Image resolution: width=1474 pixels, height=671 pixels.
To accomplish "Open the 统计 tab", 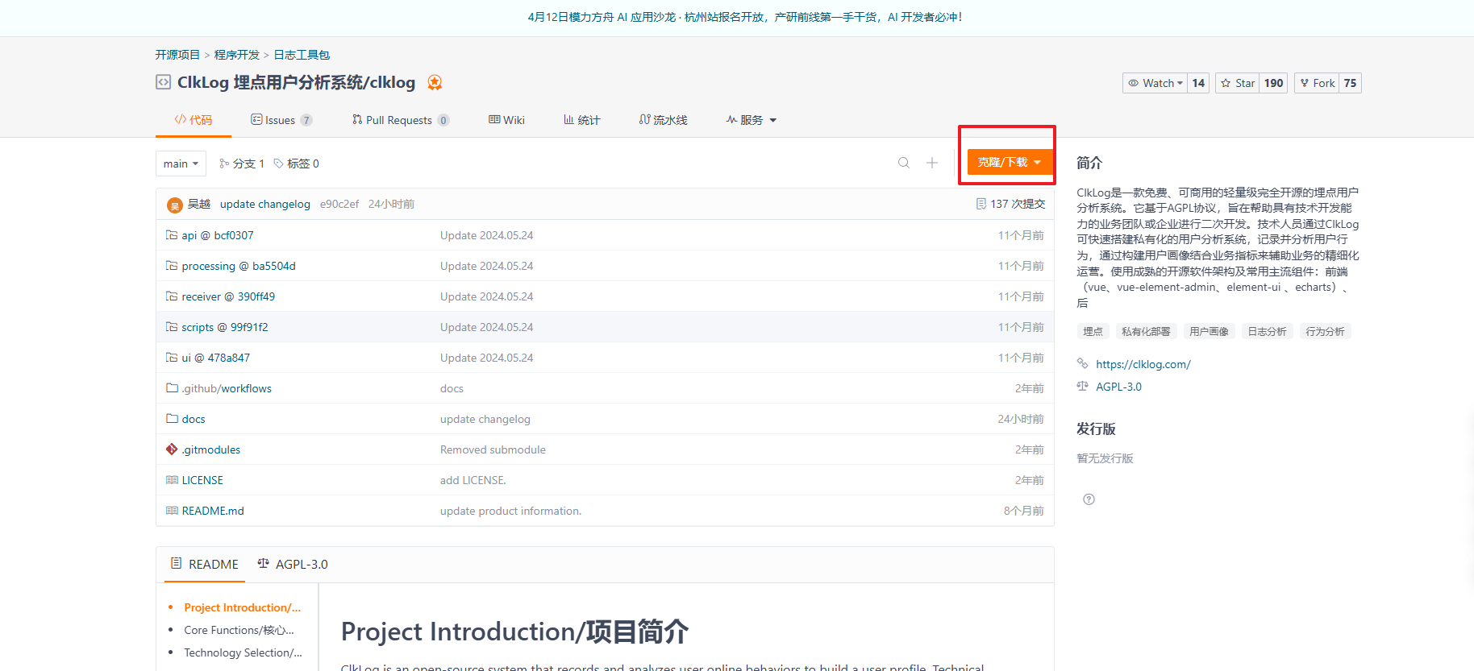I will point(581,120).
